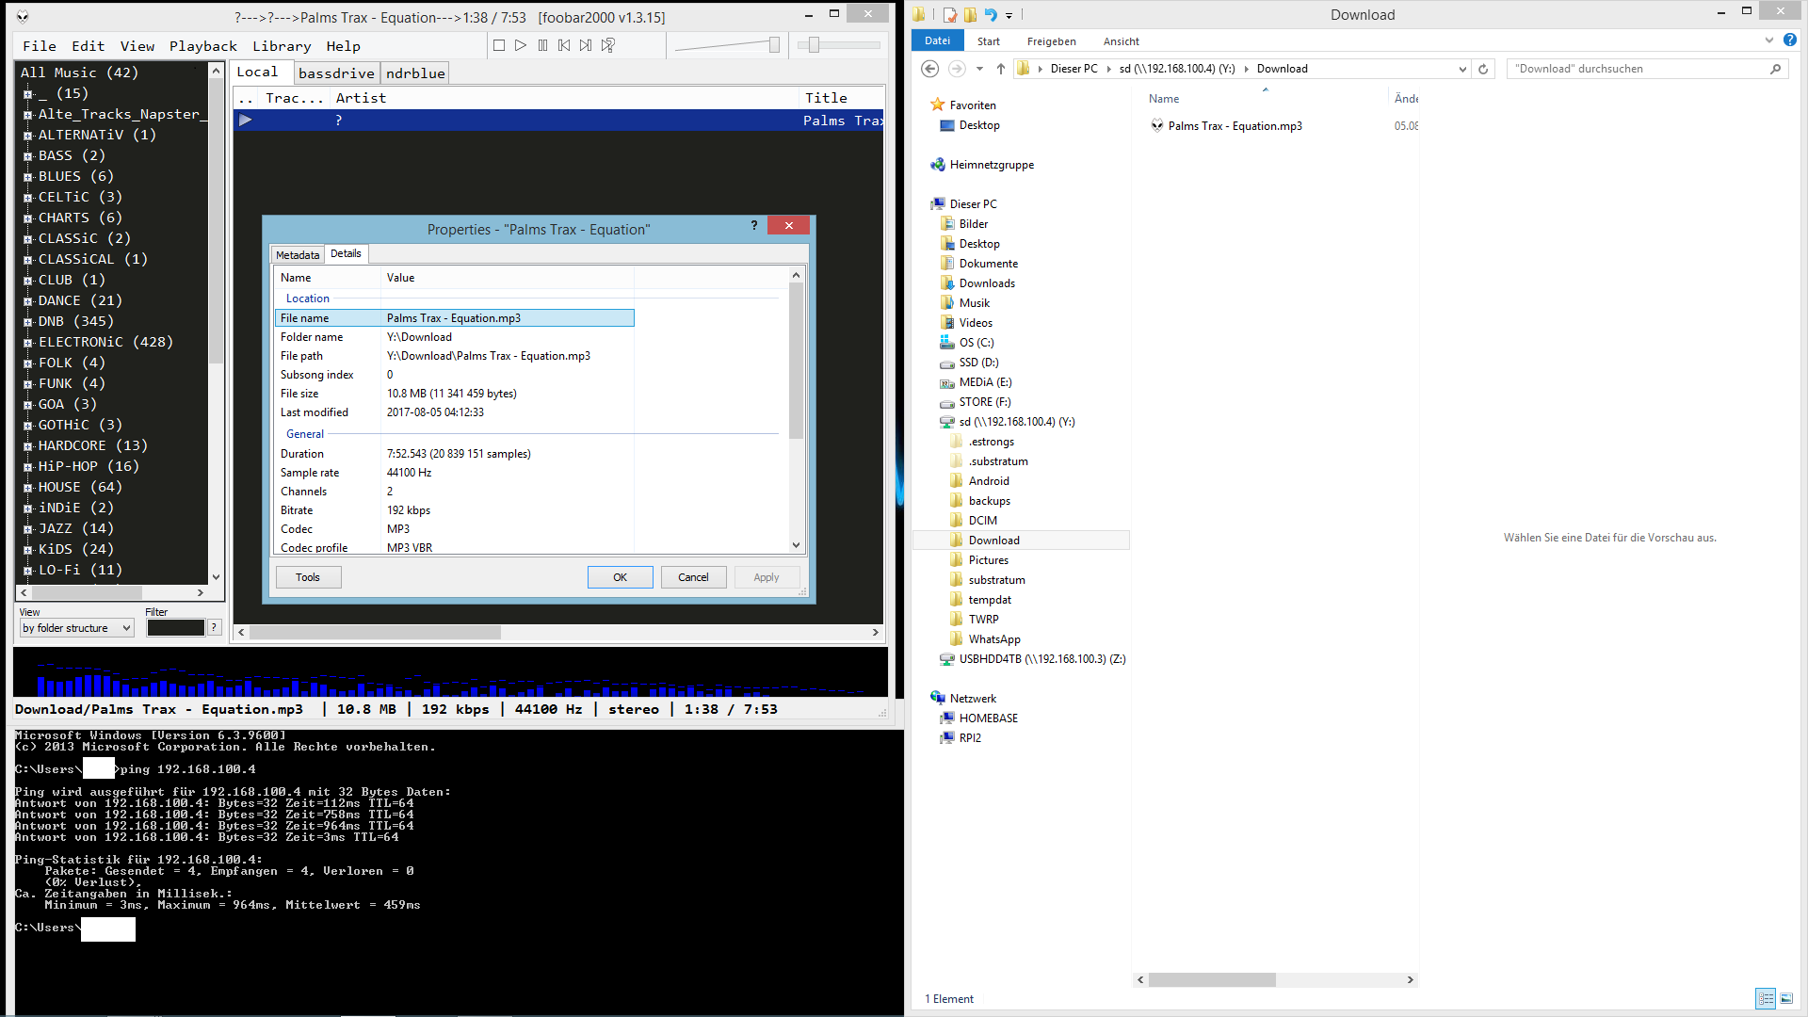Open the Explorer address bar history dropdown
The height and width of the screenshot is (1017, 1808).
[x=1462, y=69]
